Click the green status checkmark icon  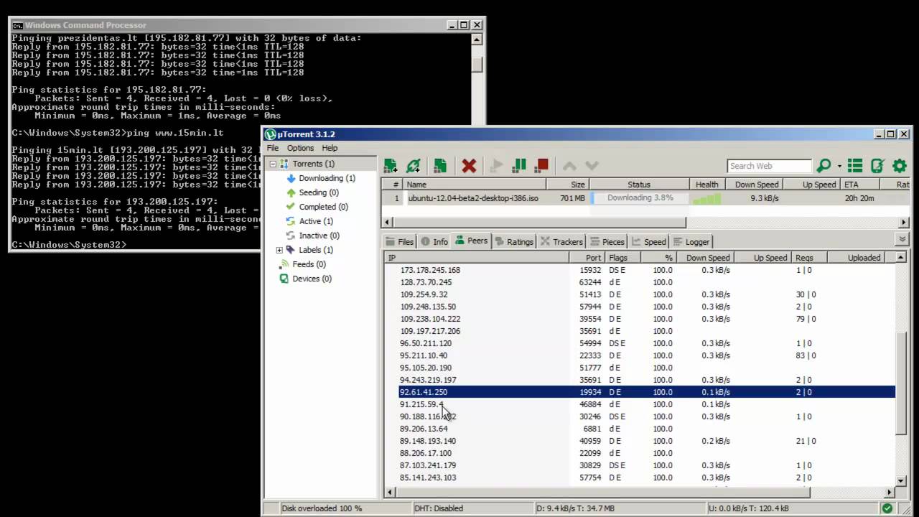(887, 508)
